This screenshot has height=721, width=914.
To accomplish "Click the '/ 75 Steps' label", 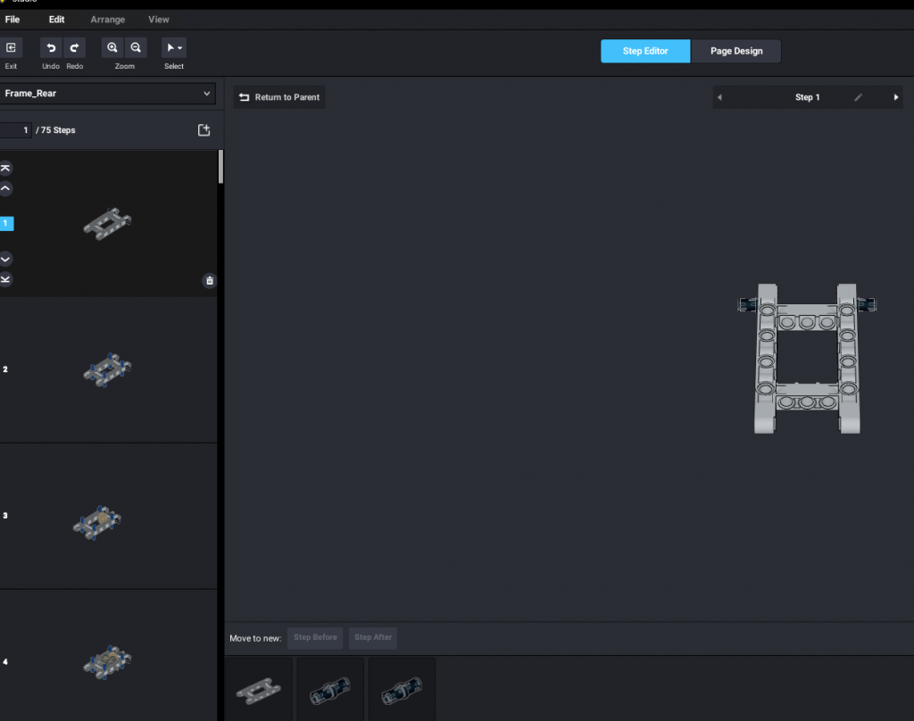I will [55, 130].
